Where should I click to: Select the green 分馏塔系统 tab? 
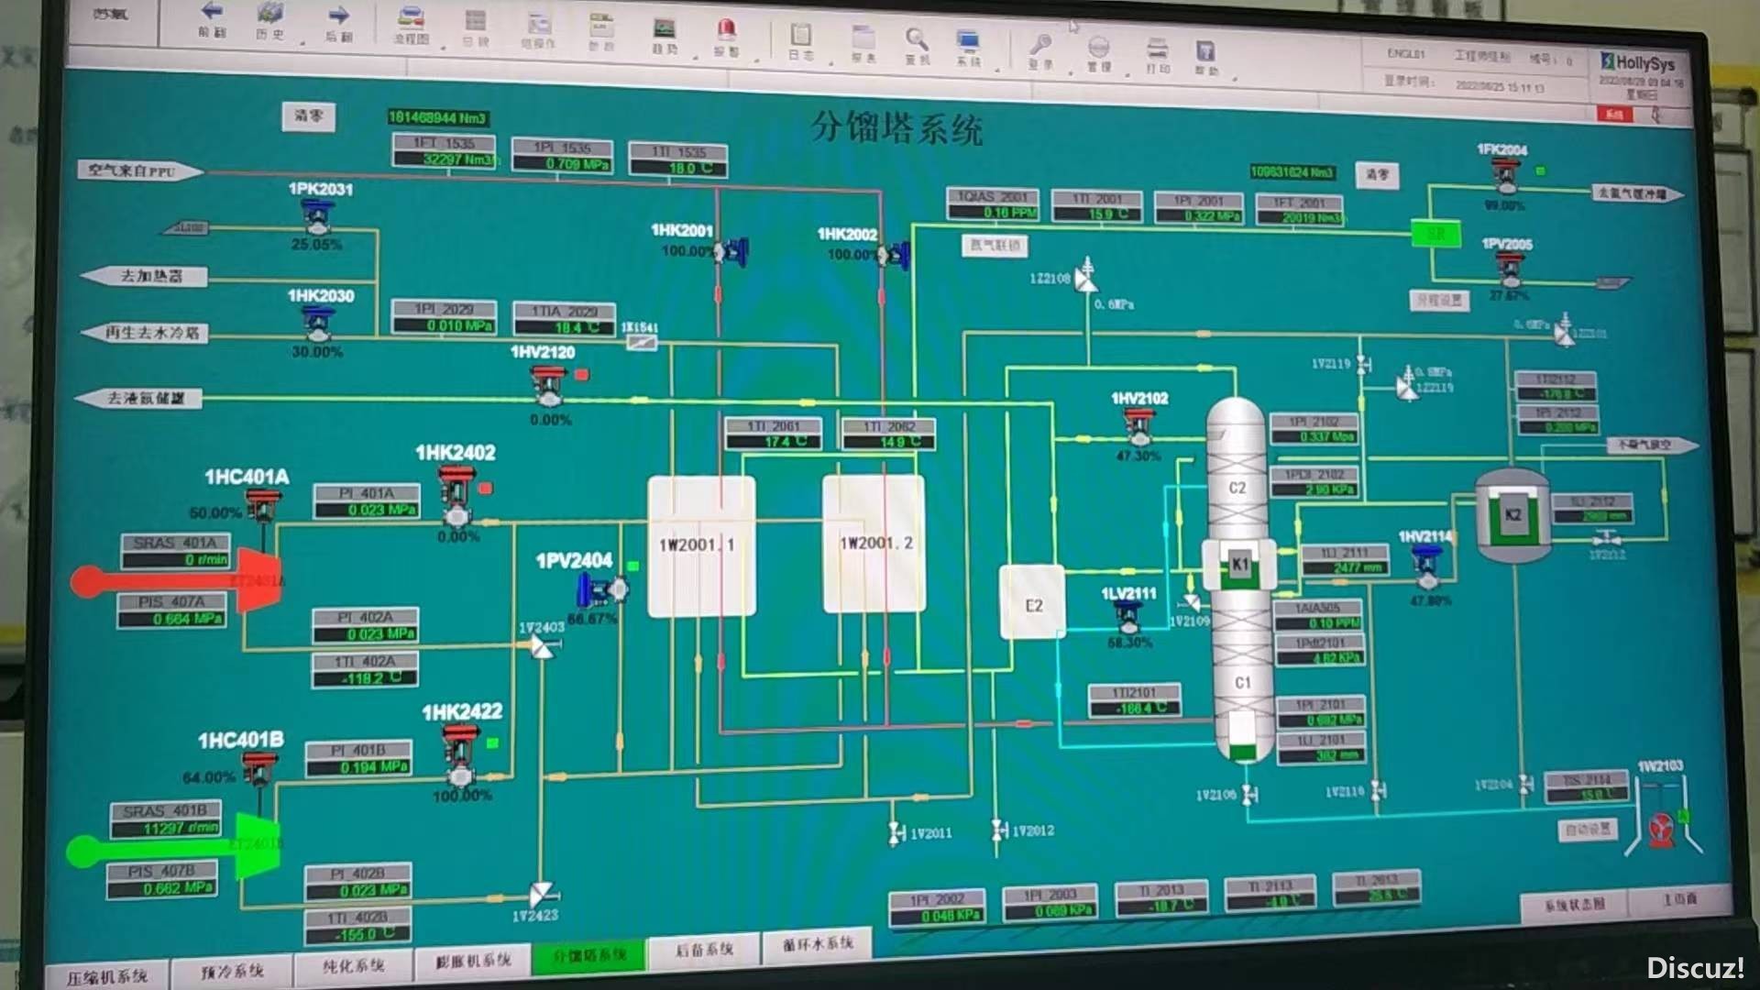click(589, 955)
